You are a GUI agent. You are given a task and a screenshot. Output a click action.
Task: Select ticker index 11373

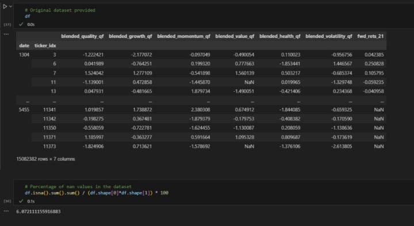pos(49,146)
